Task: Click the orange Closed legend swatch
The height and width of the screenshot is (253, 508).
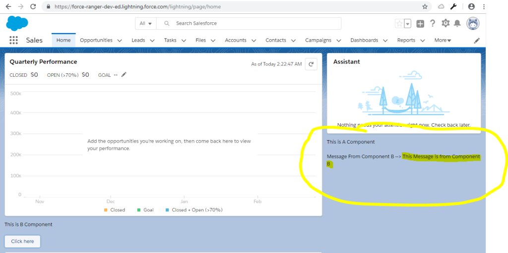Action: click(106, 210)
